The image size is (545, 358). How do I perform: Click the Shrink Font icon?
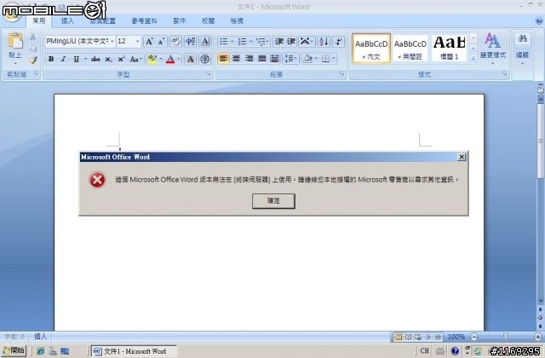tap(161, 42)
